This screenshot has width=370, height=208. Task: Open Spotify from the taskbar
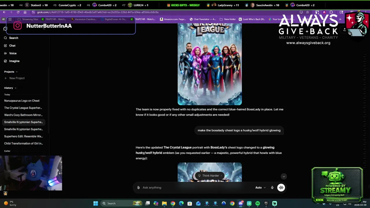point(258,203)
